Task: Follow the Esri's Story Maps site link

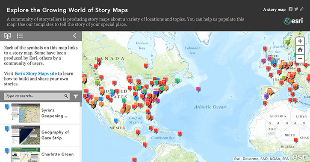Action: [35, 73]
